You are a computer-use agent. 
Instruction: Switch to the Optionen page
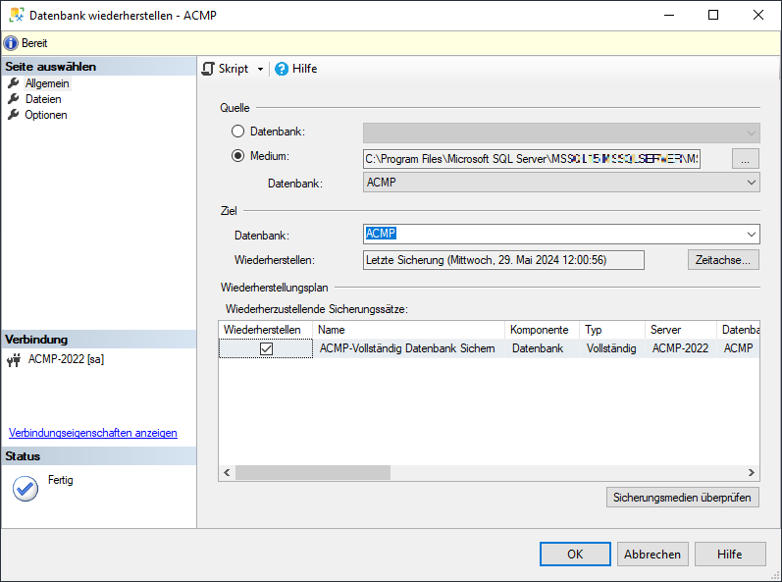(x=46, y=115)
